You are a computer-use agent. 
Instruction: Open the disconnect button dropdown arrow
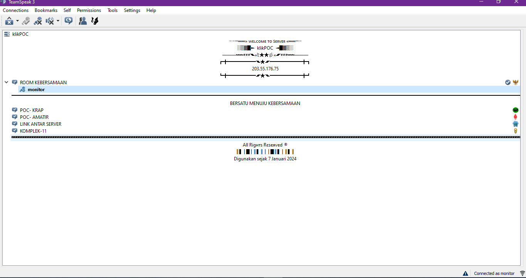[x=17, y=21]
